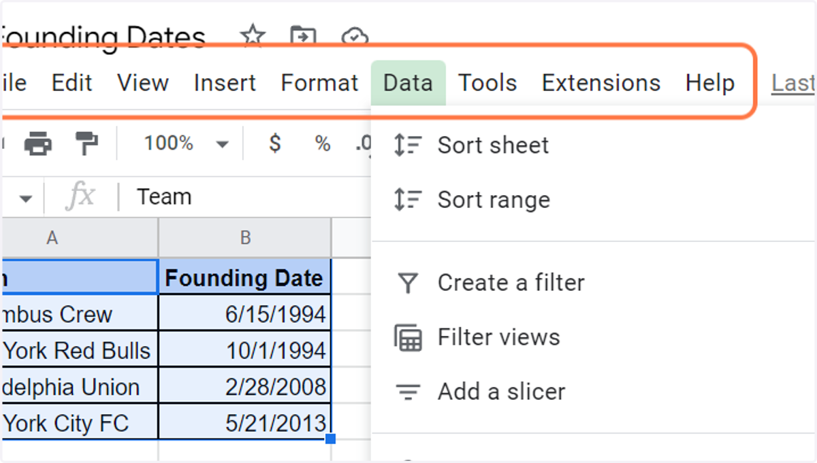This screenshot has width=817, height=463.
Task: Open the Edit menu
Action: click(71, 83)
